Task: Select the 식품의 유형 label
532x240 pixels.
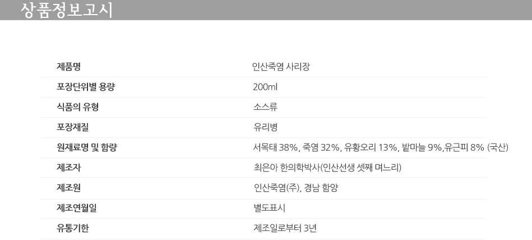Action: [x=78, y=107]
